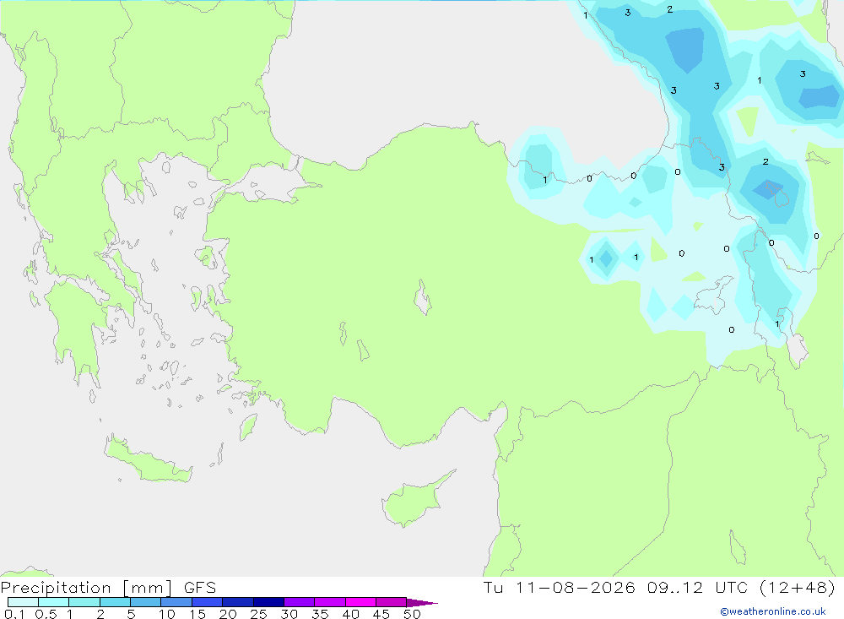This screenshot has width=844, height=619.
Task: Click the '10' legend scale label
Action: [167, 614]
